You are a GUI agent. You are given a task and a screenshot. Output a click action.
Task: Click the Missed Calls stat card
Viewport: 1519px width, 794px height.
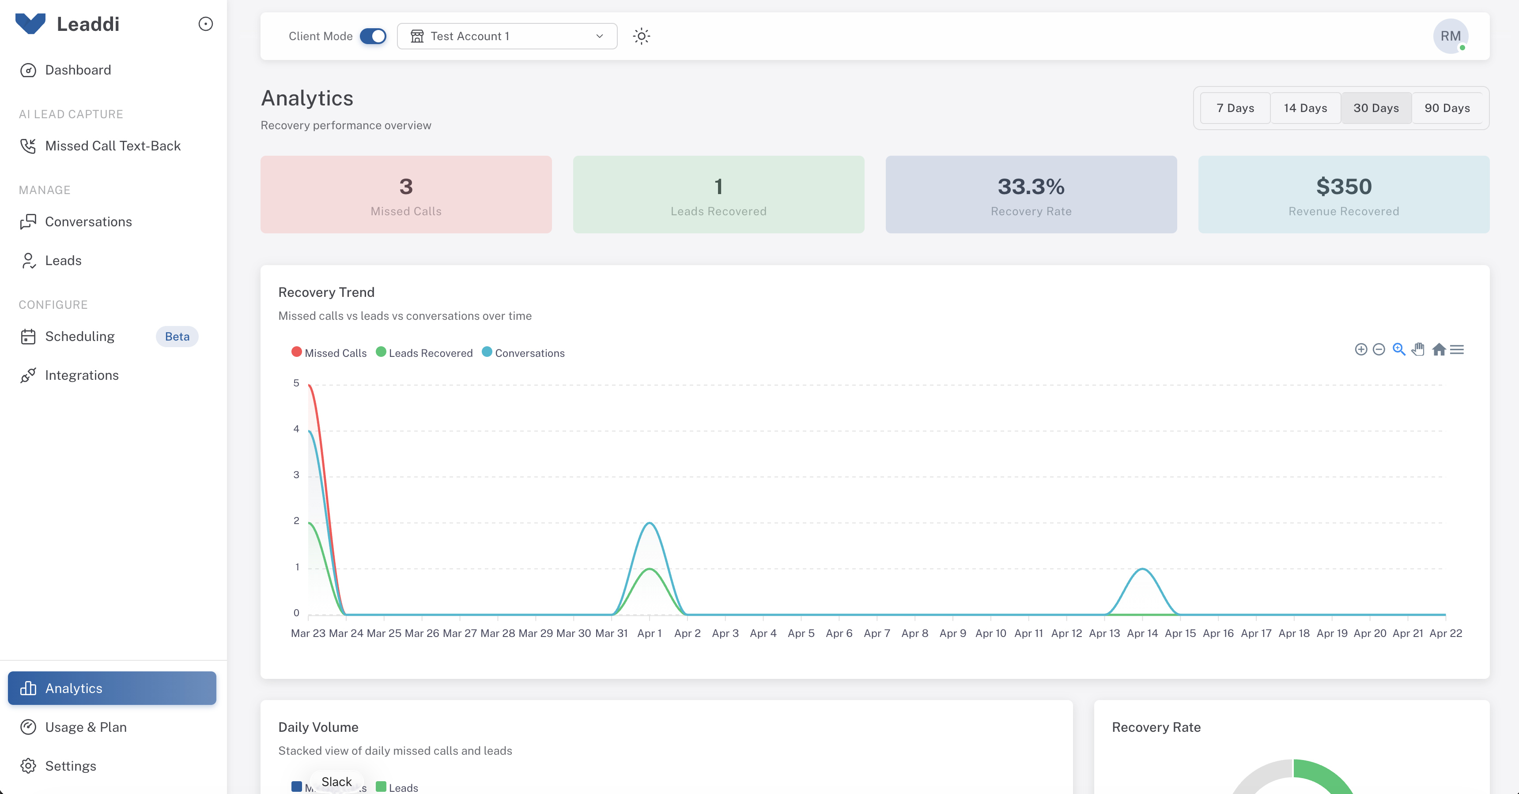(x=406, y=195)
